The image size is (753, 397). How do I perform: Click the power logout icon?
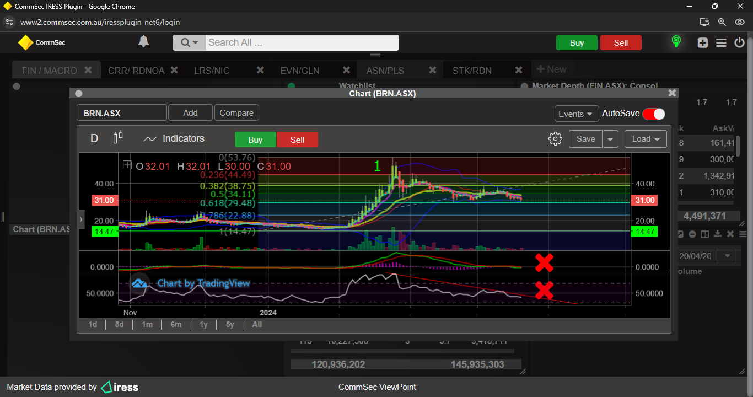tap(739, 42)
